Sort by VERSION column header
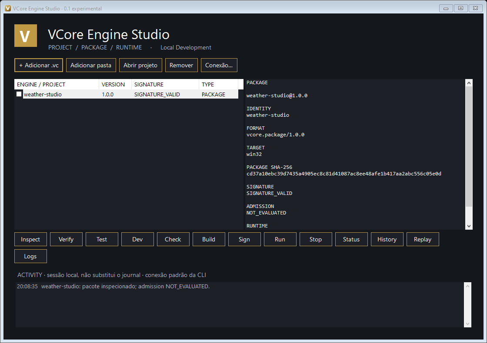This screenshot has width=487, height=343. [x=115, y=84]
